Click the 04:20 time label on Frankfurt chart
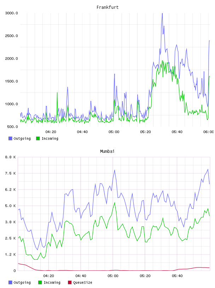Viewport: 215px width, 288px height. [x=51, y=132]
